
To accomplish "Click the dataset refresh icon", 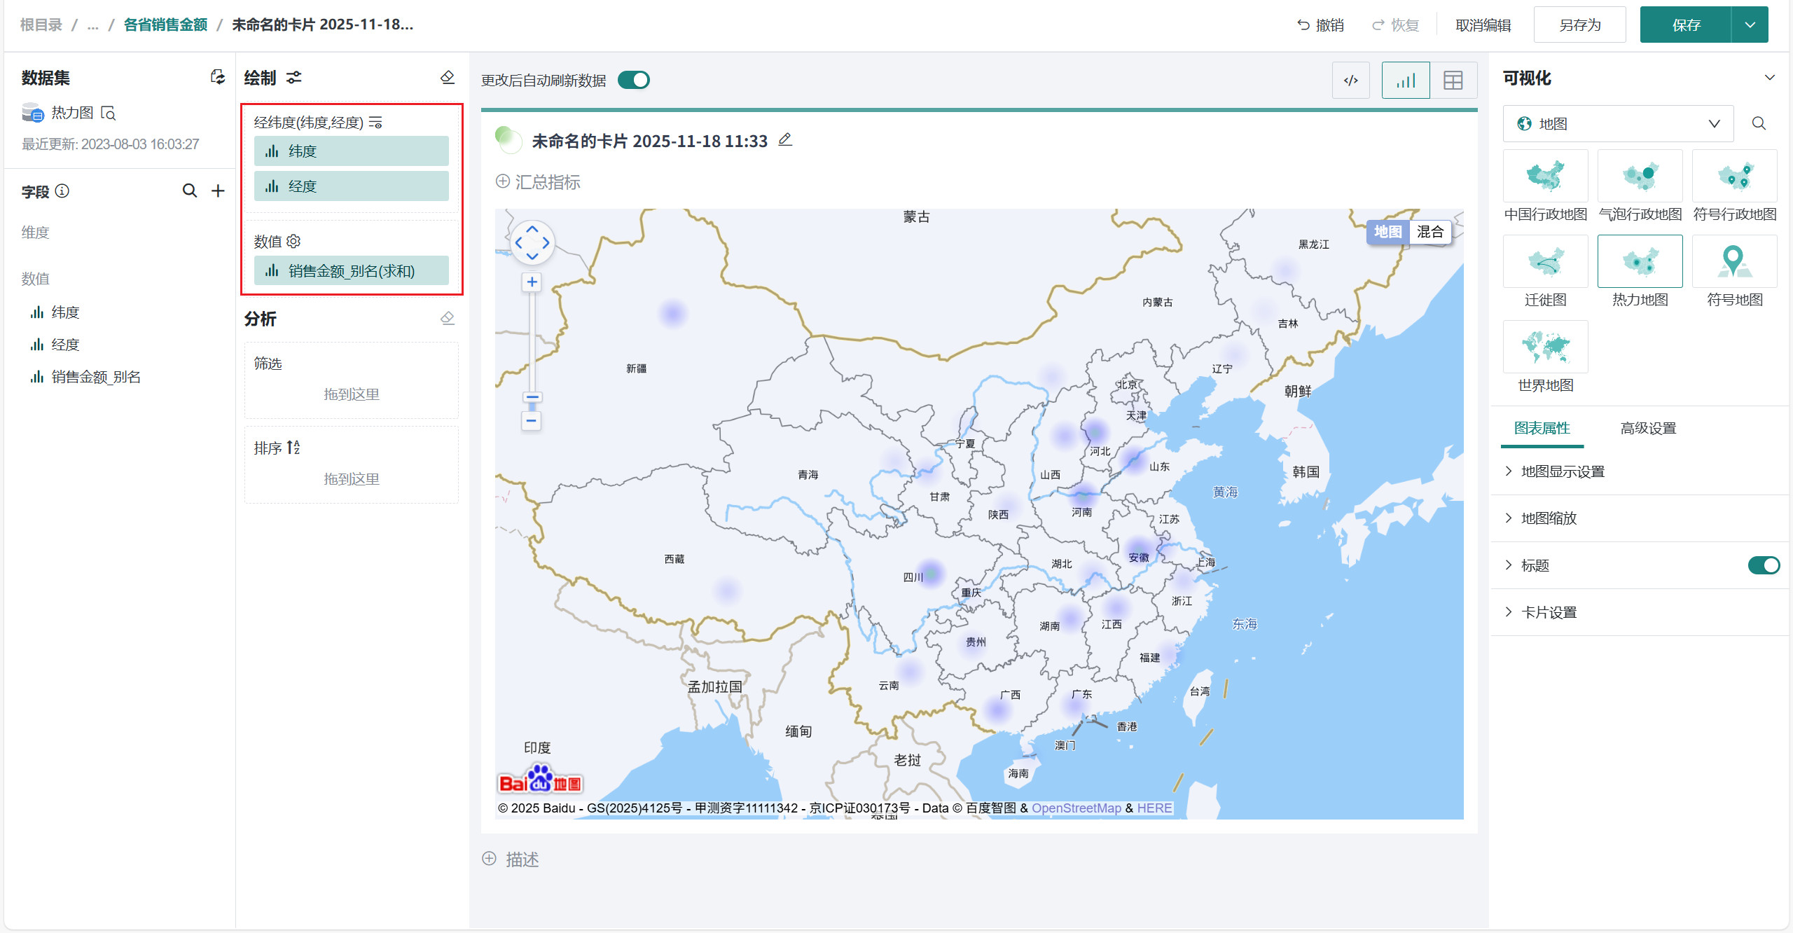I will tap(218, 77).
